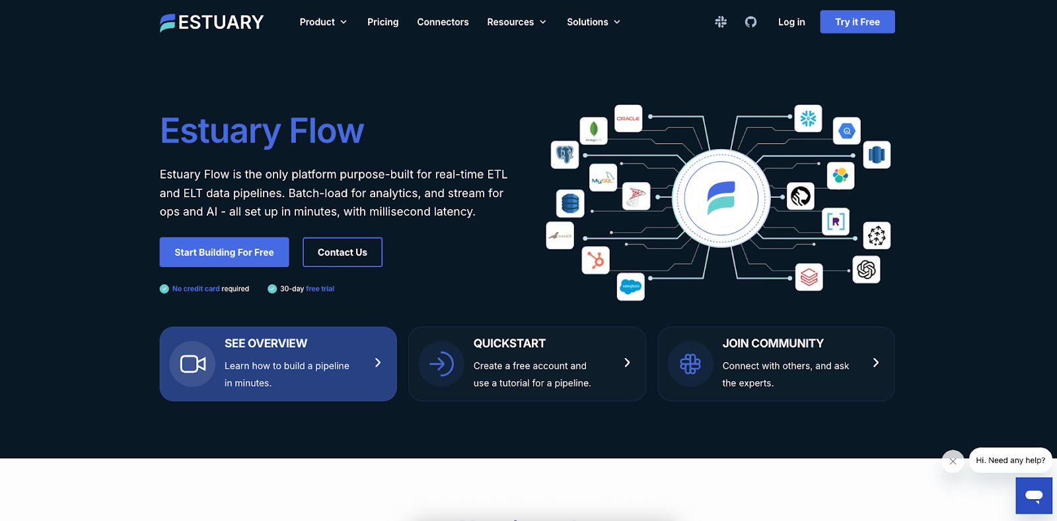Screen dimensions: 1057x521
Task: Click the circled arrow Quickstart icon
Action: (x=441, y=364)
